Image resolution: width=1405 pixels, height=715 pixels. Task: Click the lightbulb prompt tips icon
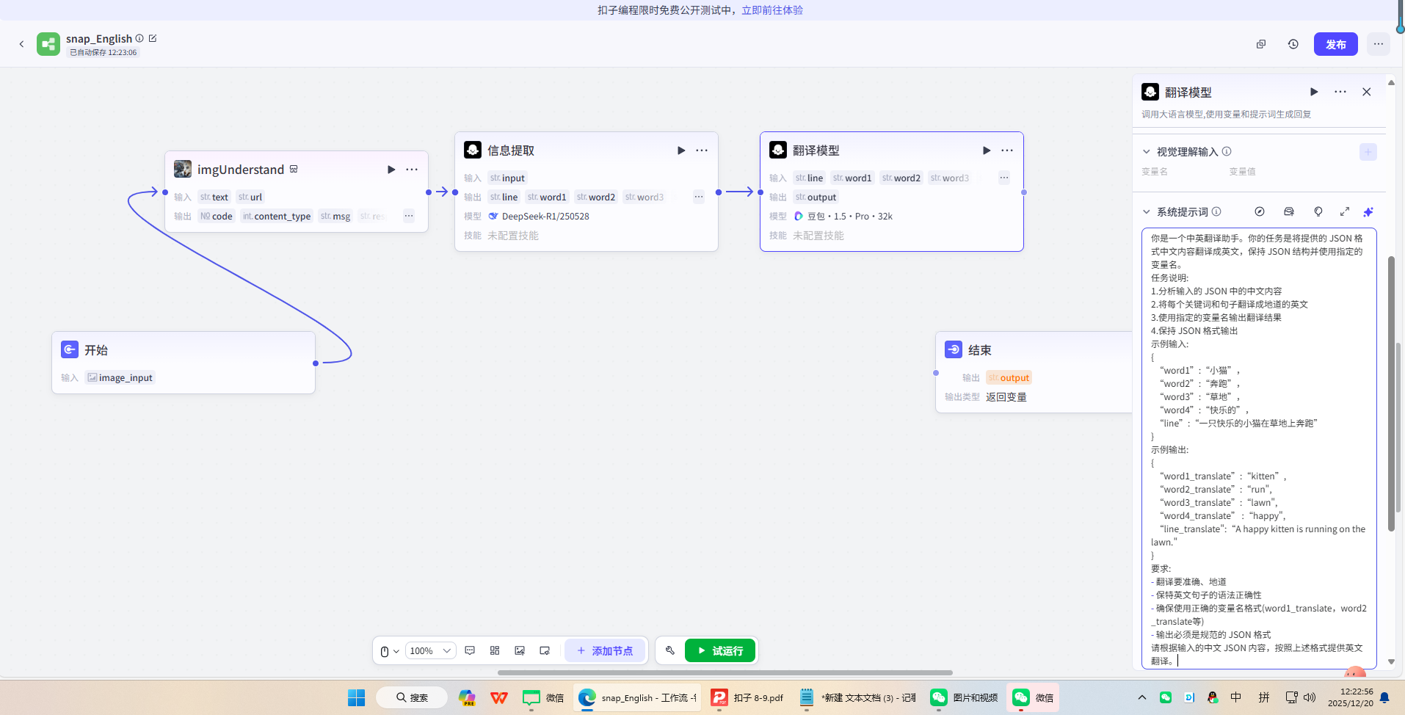tap(1318, 211)
